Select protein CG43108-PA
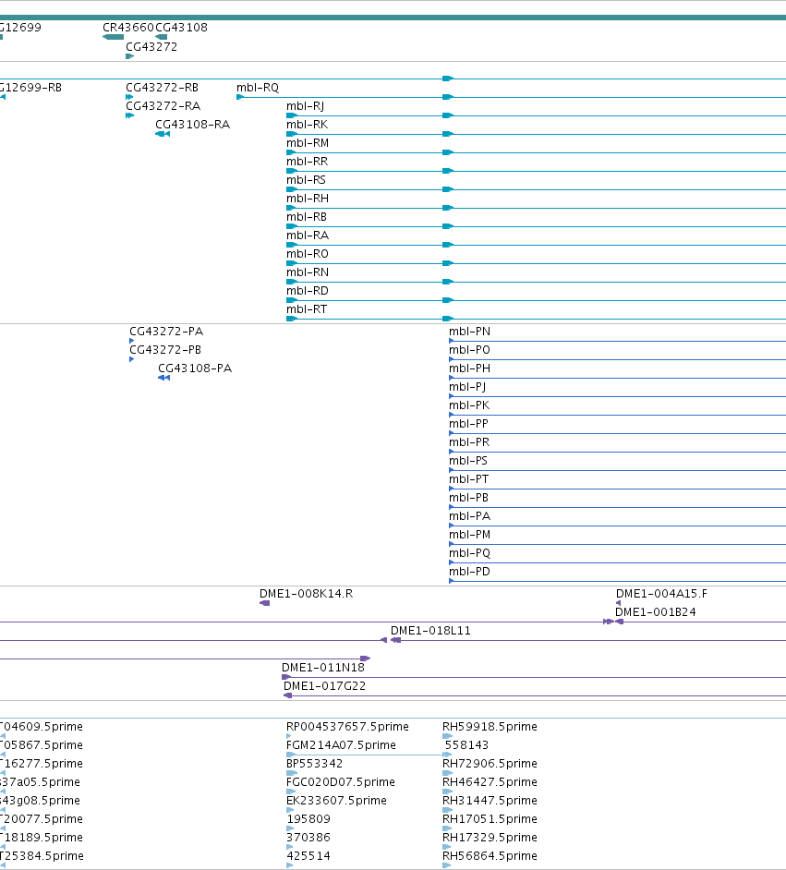The width and height of the screenshot is (786, 870). coord(195,368)
